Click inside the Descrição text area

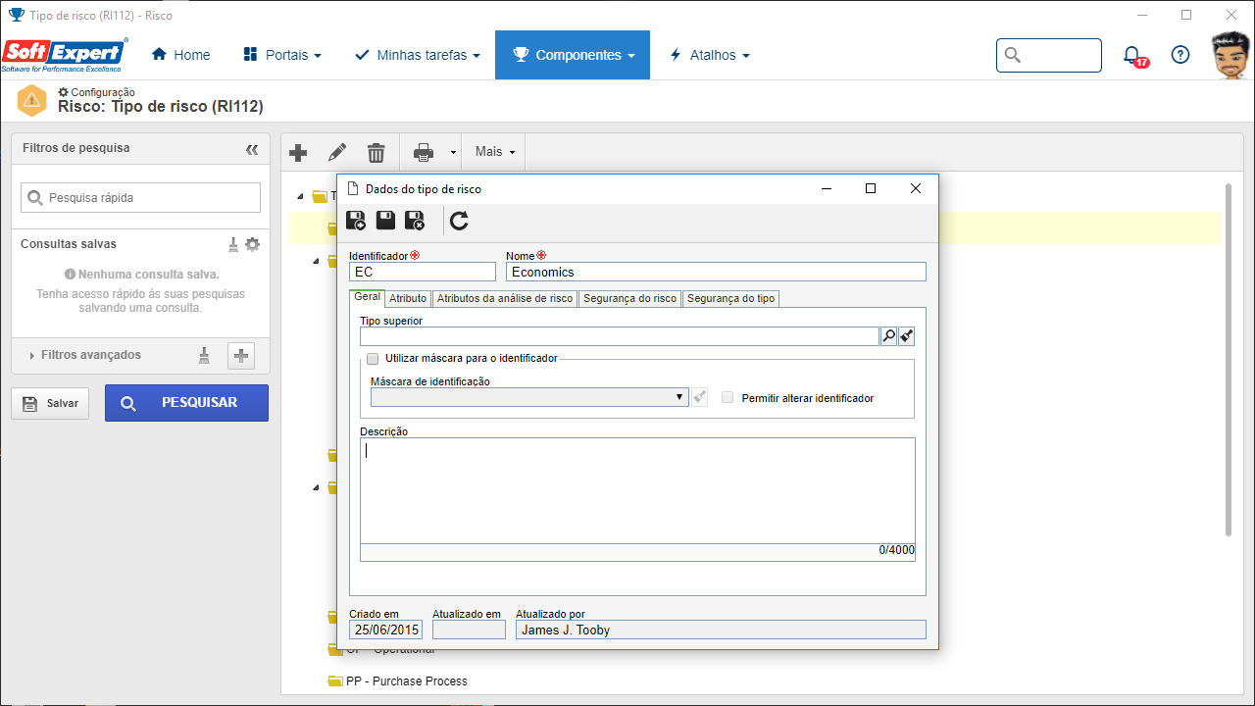637,490
